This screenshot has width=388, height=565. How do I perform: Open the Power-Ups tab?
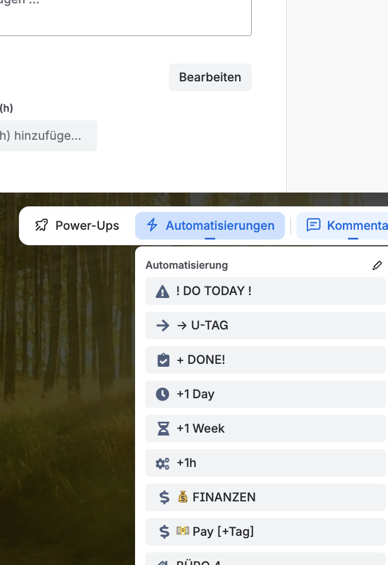click(77, 226)
